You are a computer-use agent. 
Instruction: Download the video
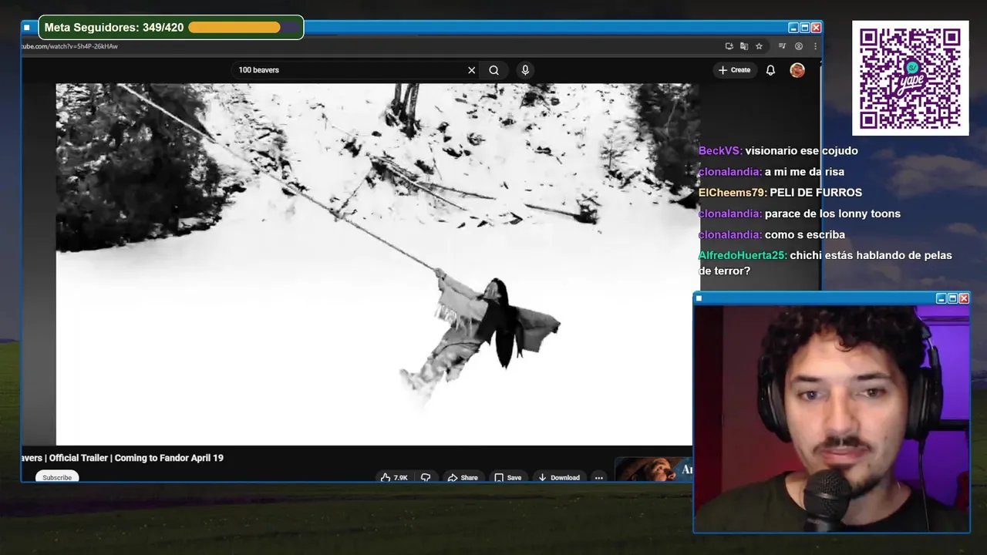point(559,477)
